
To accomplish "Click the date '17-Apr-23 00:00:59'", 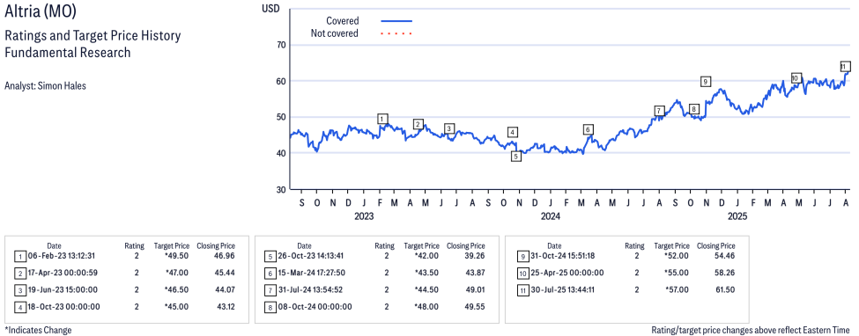I will pos(63,273).
